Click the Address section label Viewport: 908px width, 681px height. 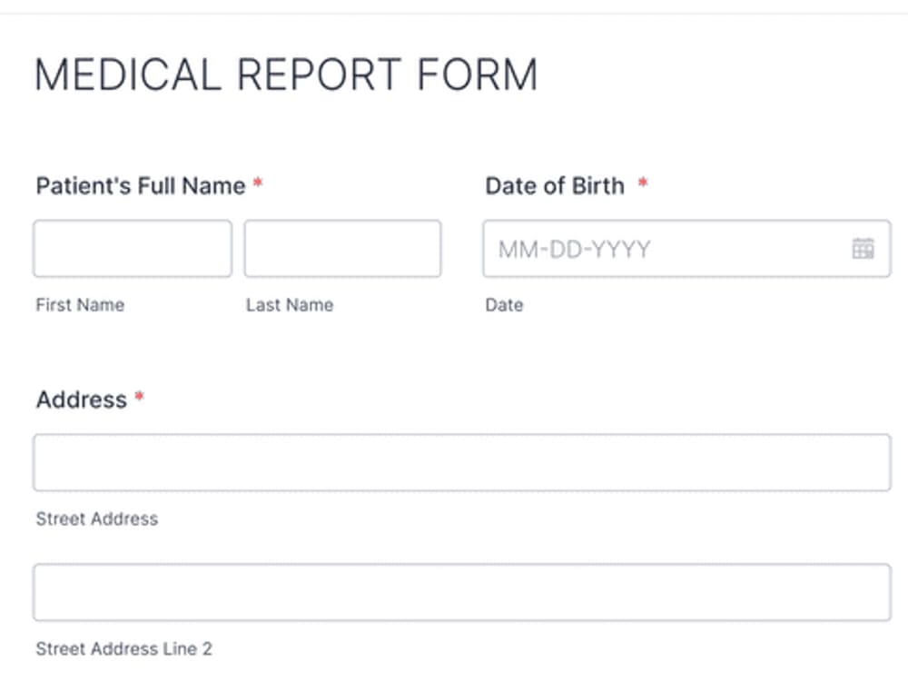79,400
